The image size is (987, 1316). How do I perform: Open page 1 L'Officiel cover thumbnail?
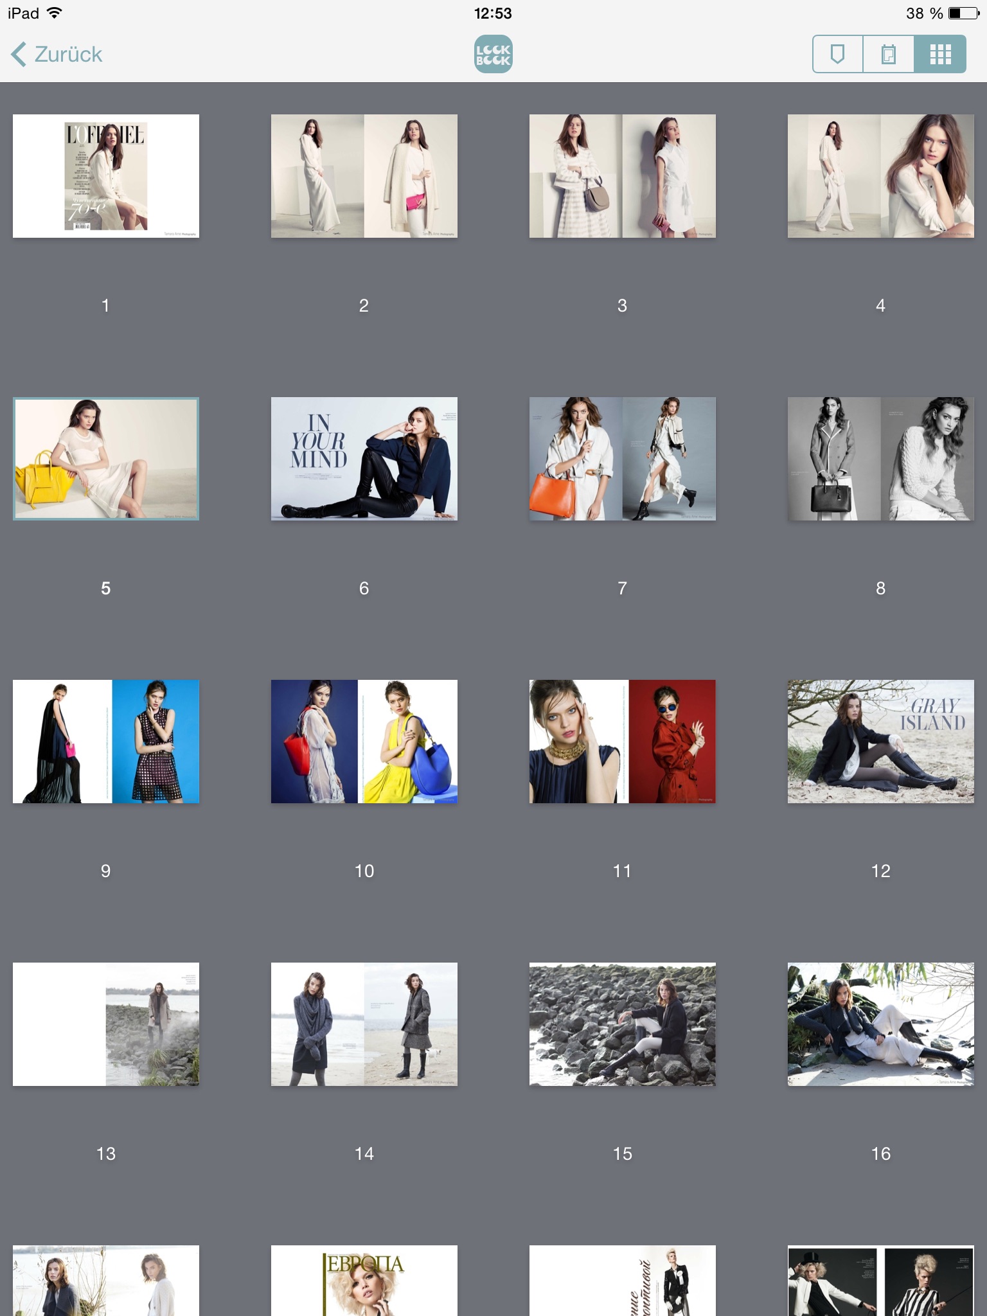(x=106, y=176)
